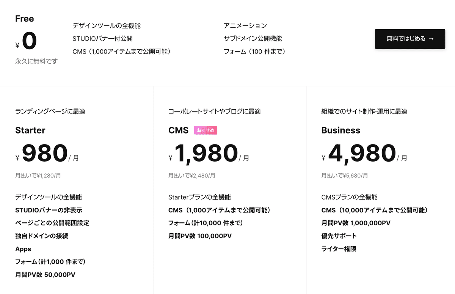Click the 月間PV数 100,000PV item

point(200,236)
